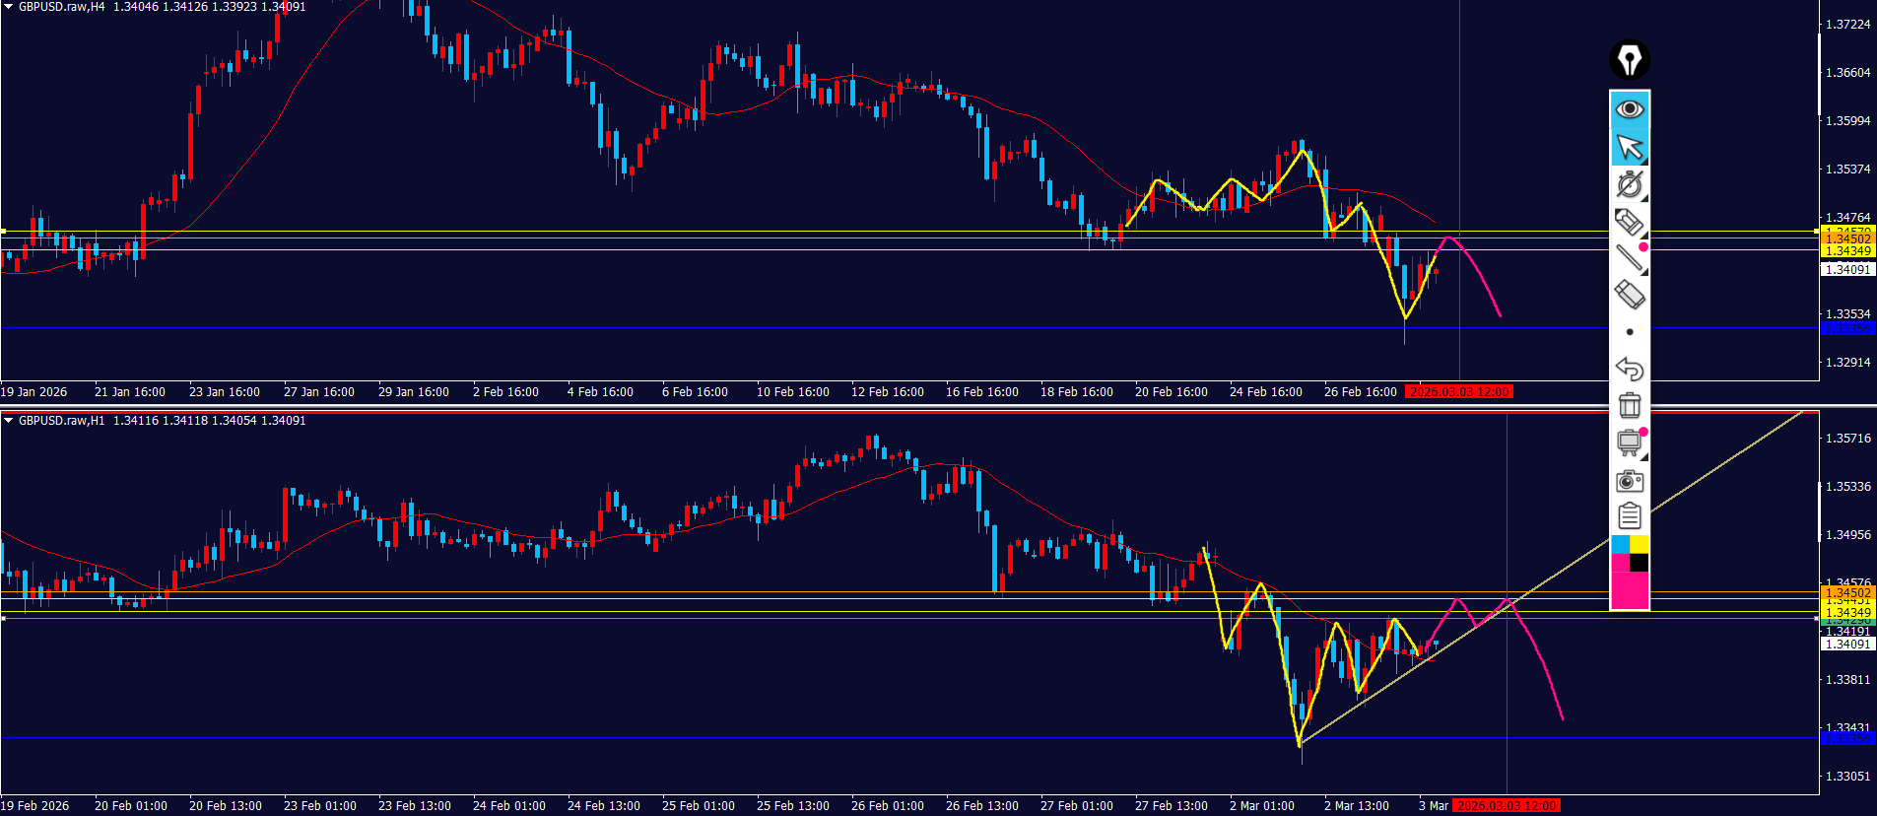Toggle the crossed-out stopwatch timer

pyautogui.click(x=1629, y=184)
